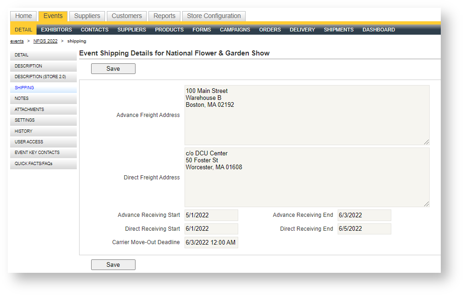Screen dimensions: 463x295
Task: Open FORMS in the navigation bar
Action: [x=202, y=30]
